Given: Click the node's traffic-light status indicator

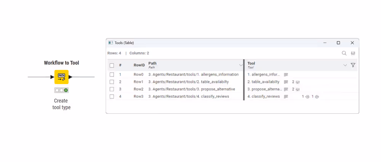Looking at the screenshot, I should point(61,90).
